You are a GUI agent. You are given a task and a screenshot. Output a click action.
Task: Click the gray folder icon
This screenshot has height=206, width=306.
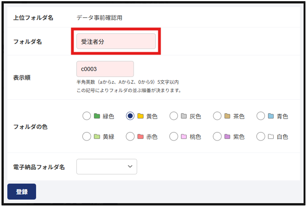coord(184,116)
